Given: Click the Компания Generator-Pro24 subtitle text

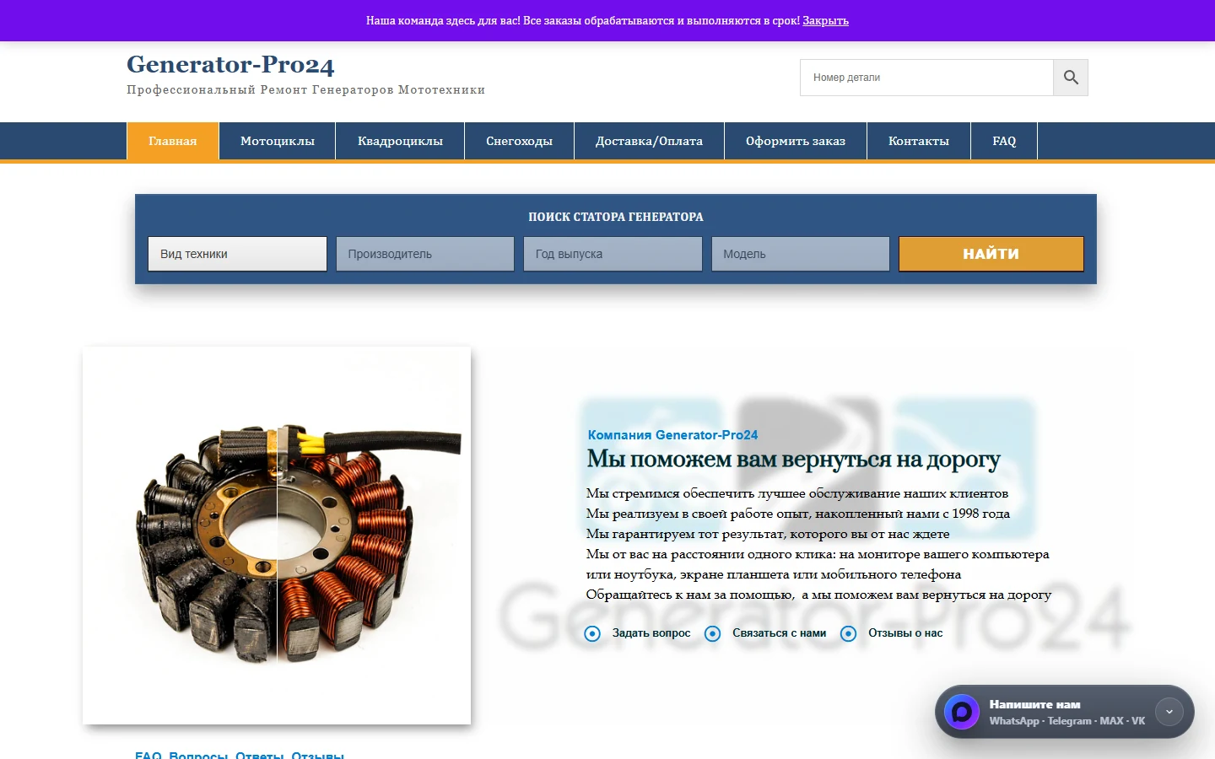Looking at the screenshot, I should (672, 435).
